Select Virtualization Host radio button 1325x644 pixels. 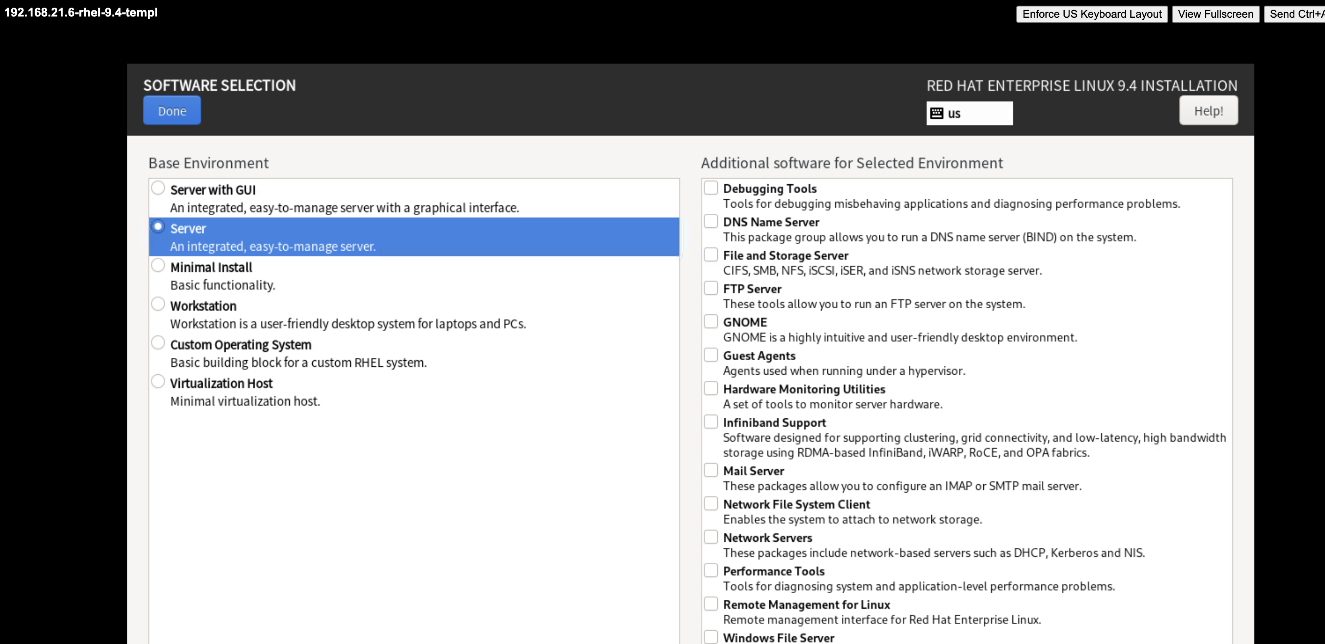point(158,382)
